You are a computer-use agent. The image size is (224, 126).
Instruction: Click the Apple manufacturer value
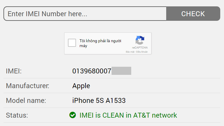pos(81,86)
